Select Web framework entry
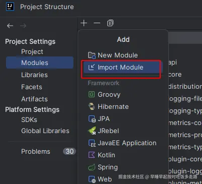 (x=123, y=179)
